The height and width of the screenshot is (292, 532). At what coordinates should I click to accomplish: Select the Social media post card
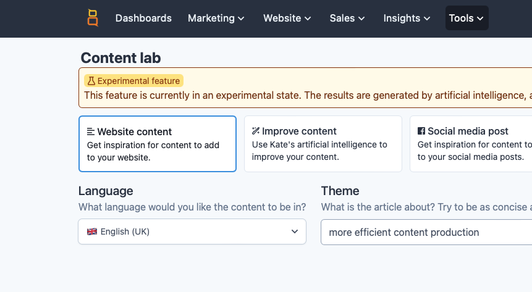coord(471,144)
